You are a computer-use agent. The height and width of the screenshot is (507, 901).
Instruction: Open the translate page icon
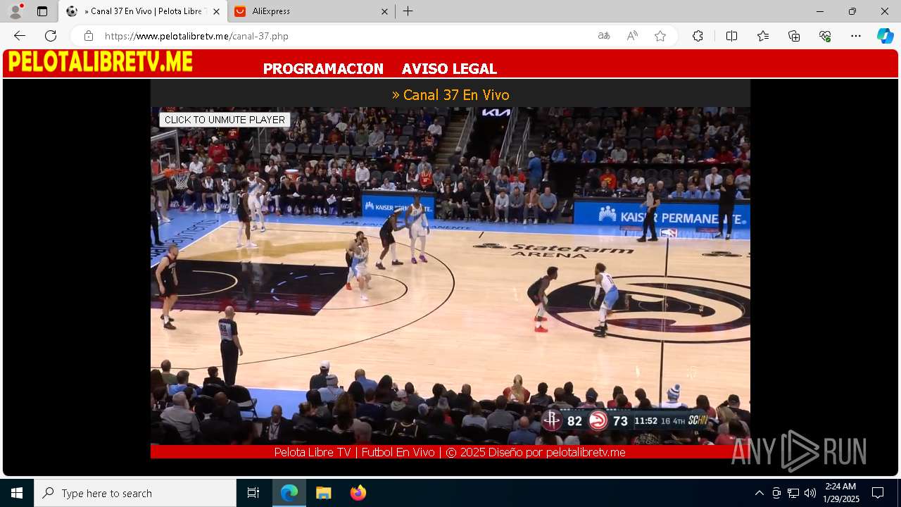click(x=604, y=36)
